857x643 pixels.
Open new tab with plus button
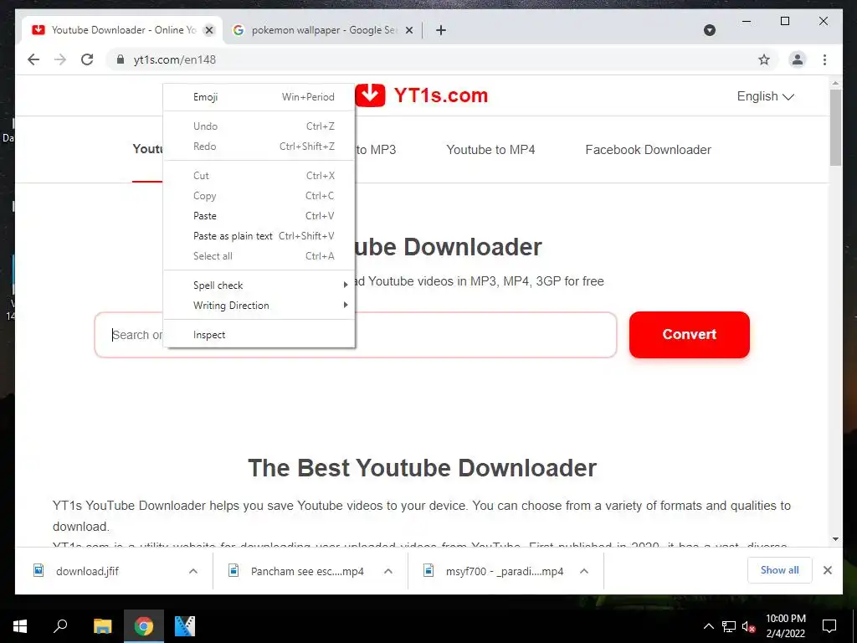(x=441, y=30)
